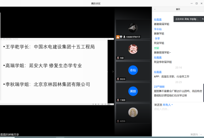The height and width of the screenshot is (138, 204).
Task: Click the muted mic icon on the 美丽 tile
Action: (118, 100)
